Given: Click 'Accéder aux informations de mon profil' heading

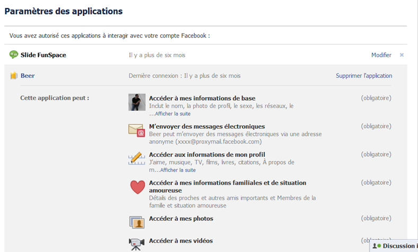Looking at the screenshot, I should pyautogui.click(x=207, y=155).
